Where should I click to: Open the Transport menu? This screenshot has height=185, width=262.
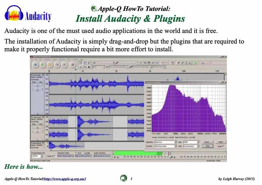pyautogui.click(x=47, y=59)
